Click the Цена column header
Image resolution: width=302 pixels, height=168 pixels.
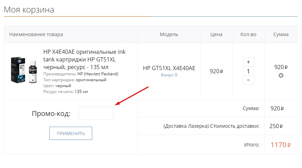216,34
